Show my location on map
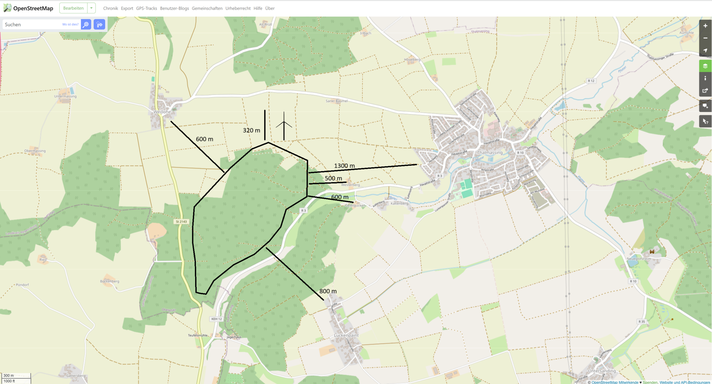This screenshot has width=712, height=384. point(705,50)
